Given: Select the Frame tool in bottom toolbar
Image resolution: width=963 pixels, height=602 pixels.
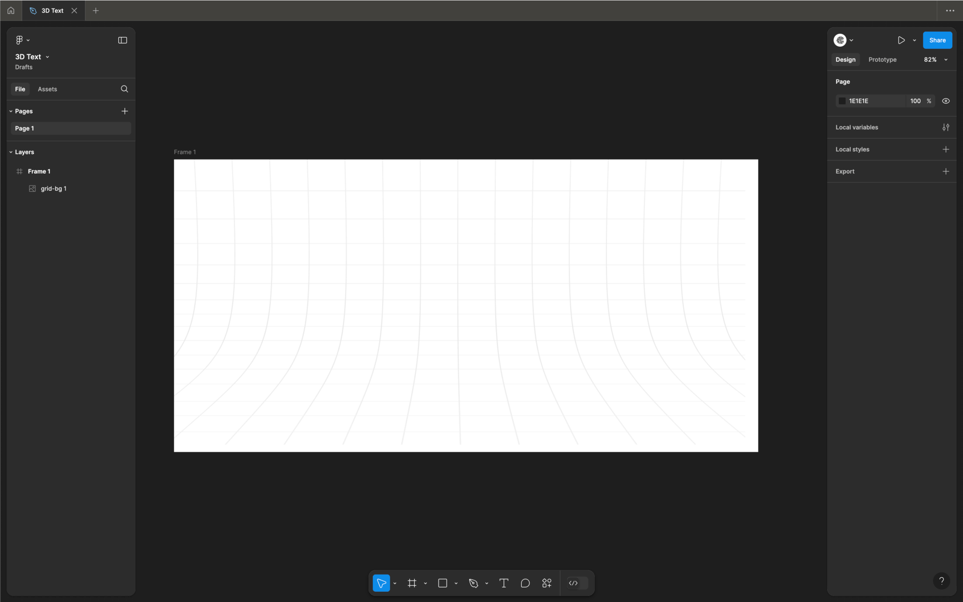Looking at the screenshot, I should [x=412, y=583].
